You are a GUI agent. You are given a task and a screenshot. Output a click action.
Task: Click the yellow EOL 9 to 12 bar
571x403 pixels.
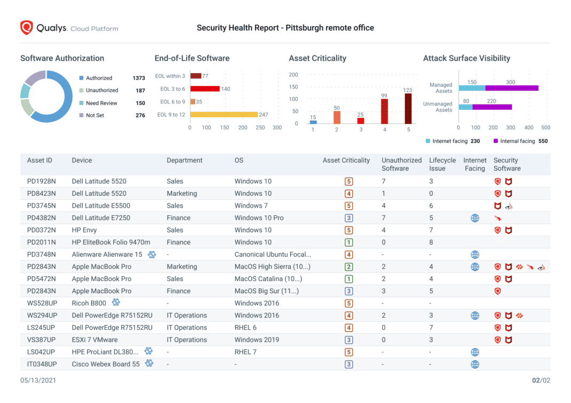[x=224, y=115]
